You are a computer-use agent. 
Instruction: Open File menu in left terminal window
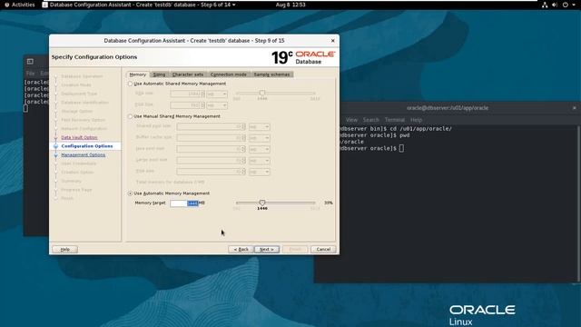[30, 74]
